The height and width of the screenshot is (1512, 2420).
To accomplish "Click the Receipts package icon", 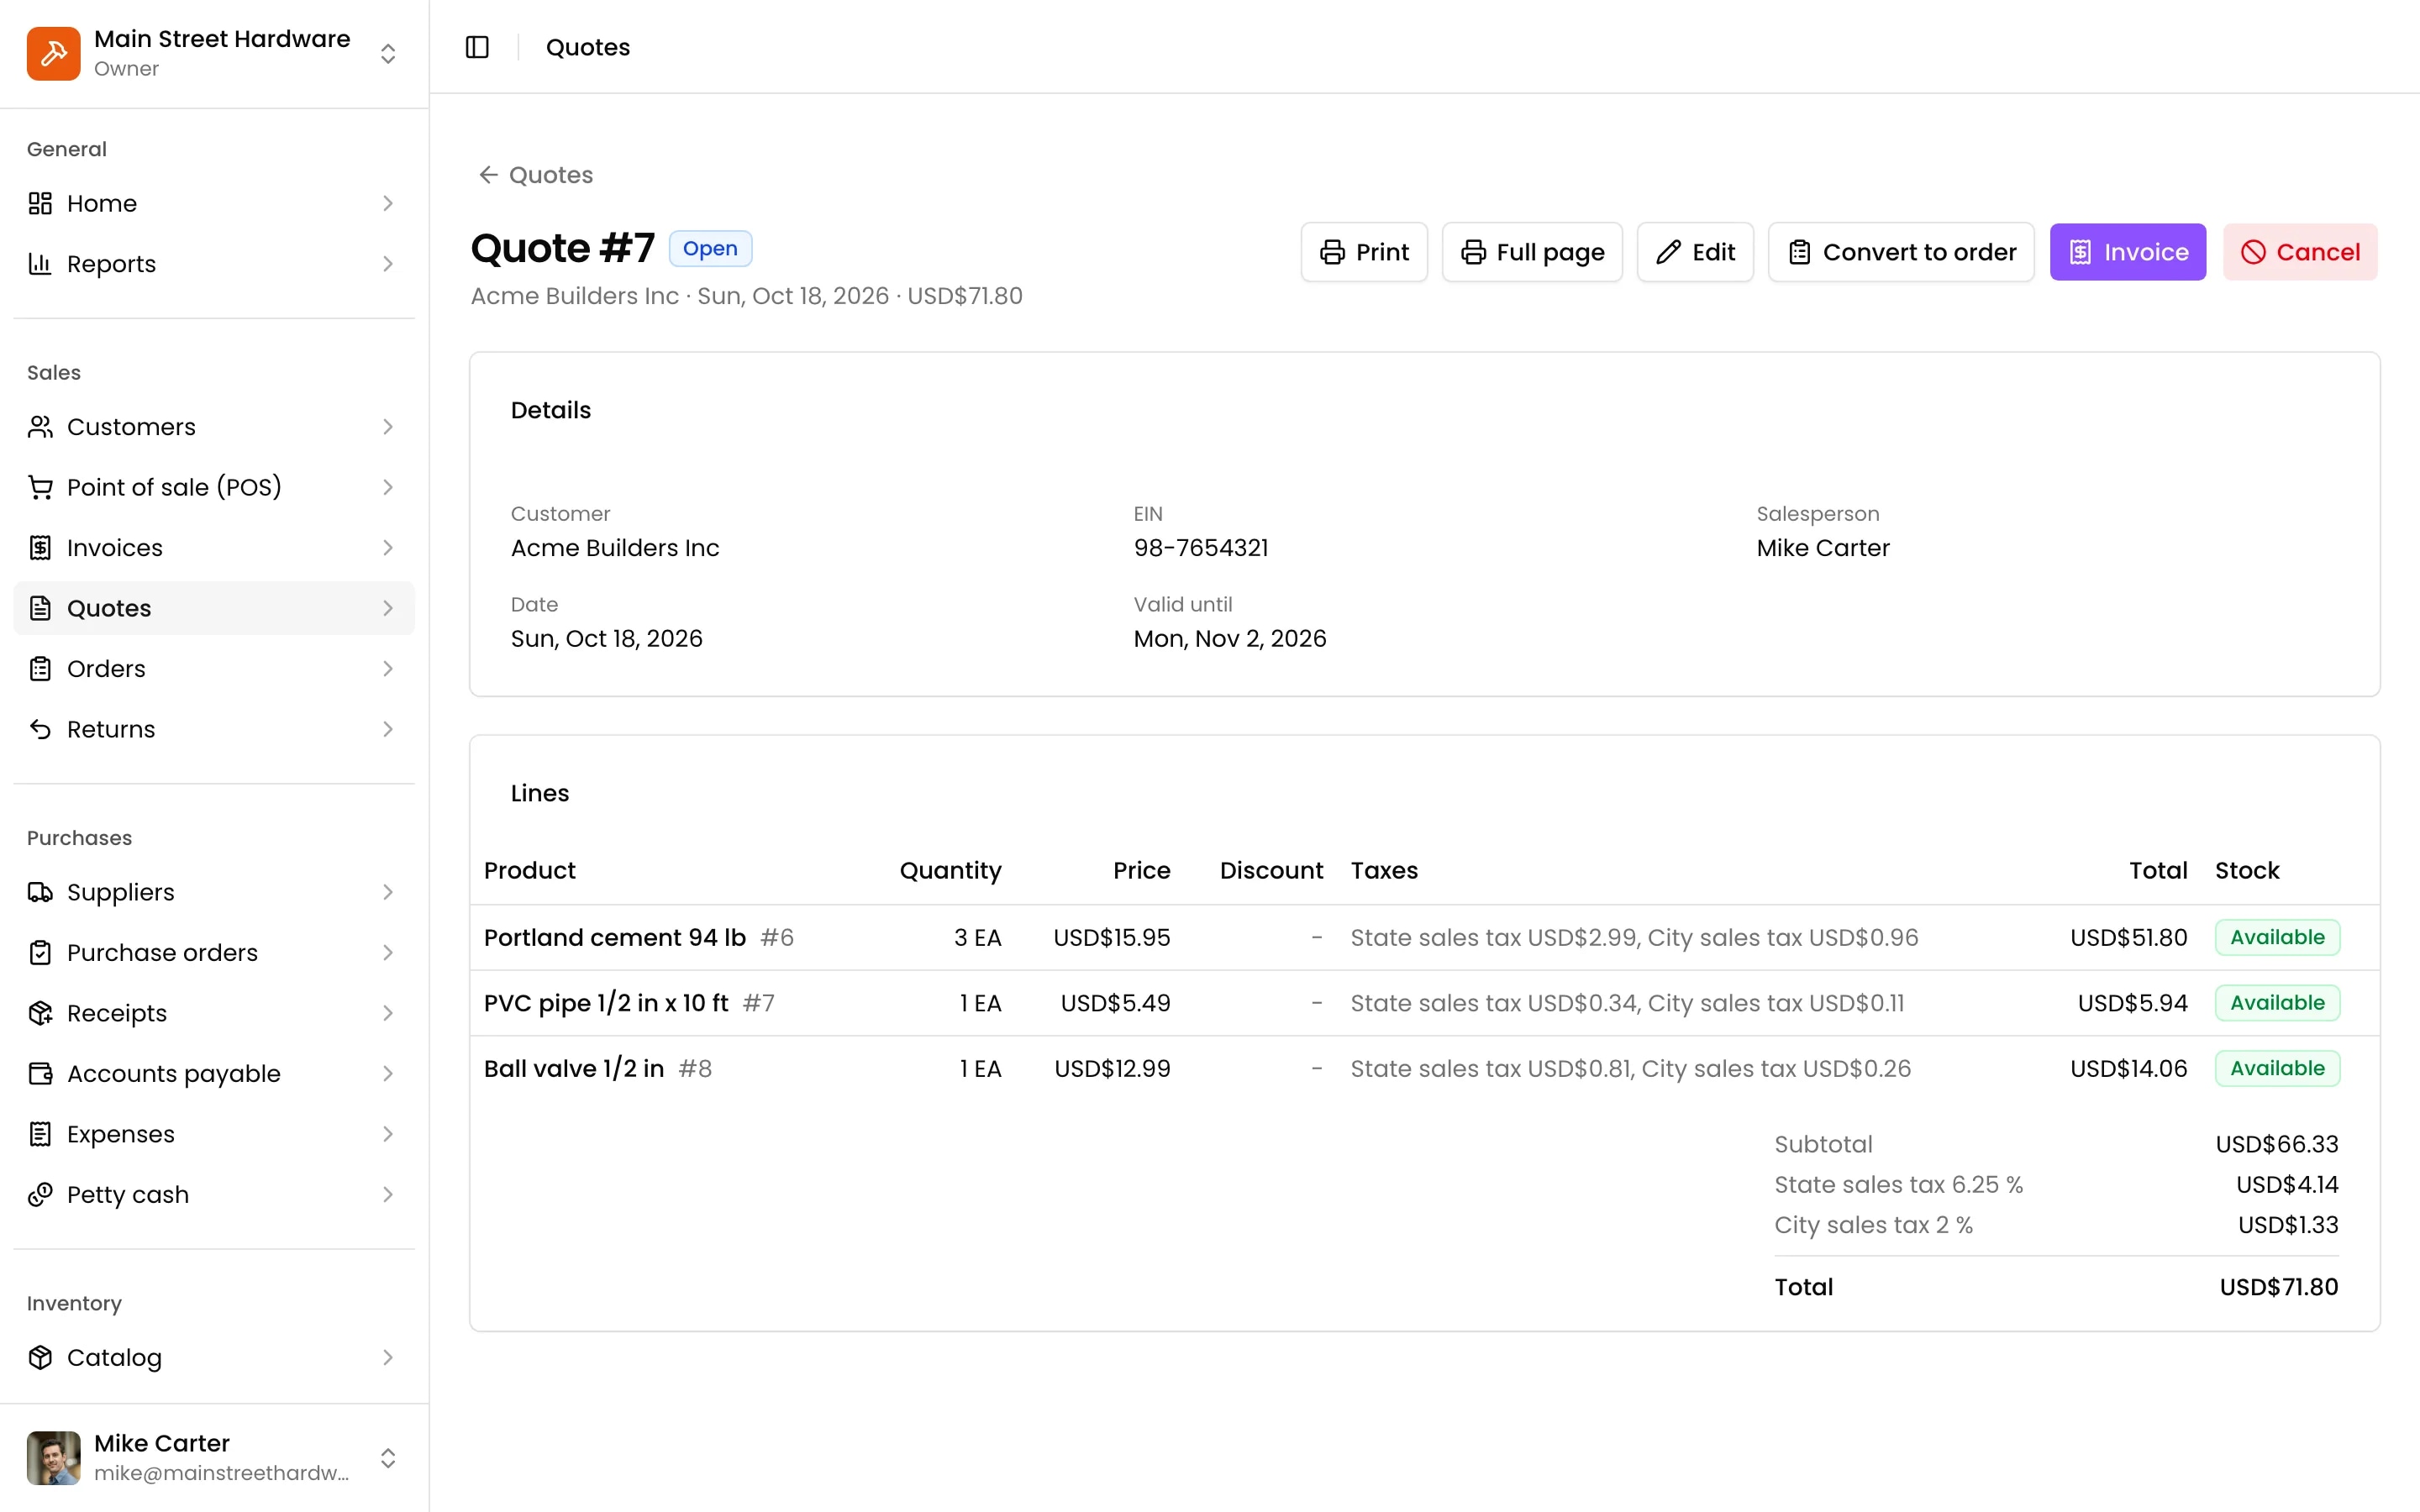I will point(40,1013).
